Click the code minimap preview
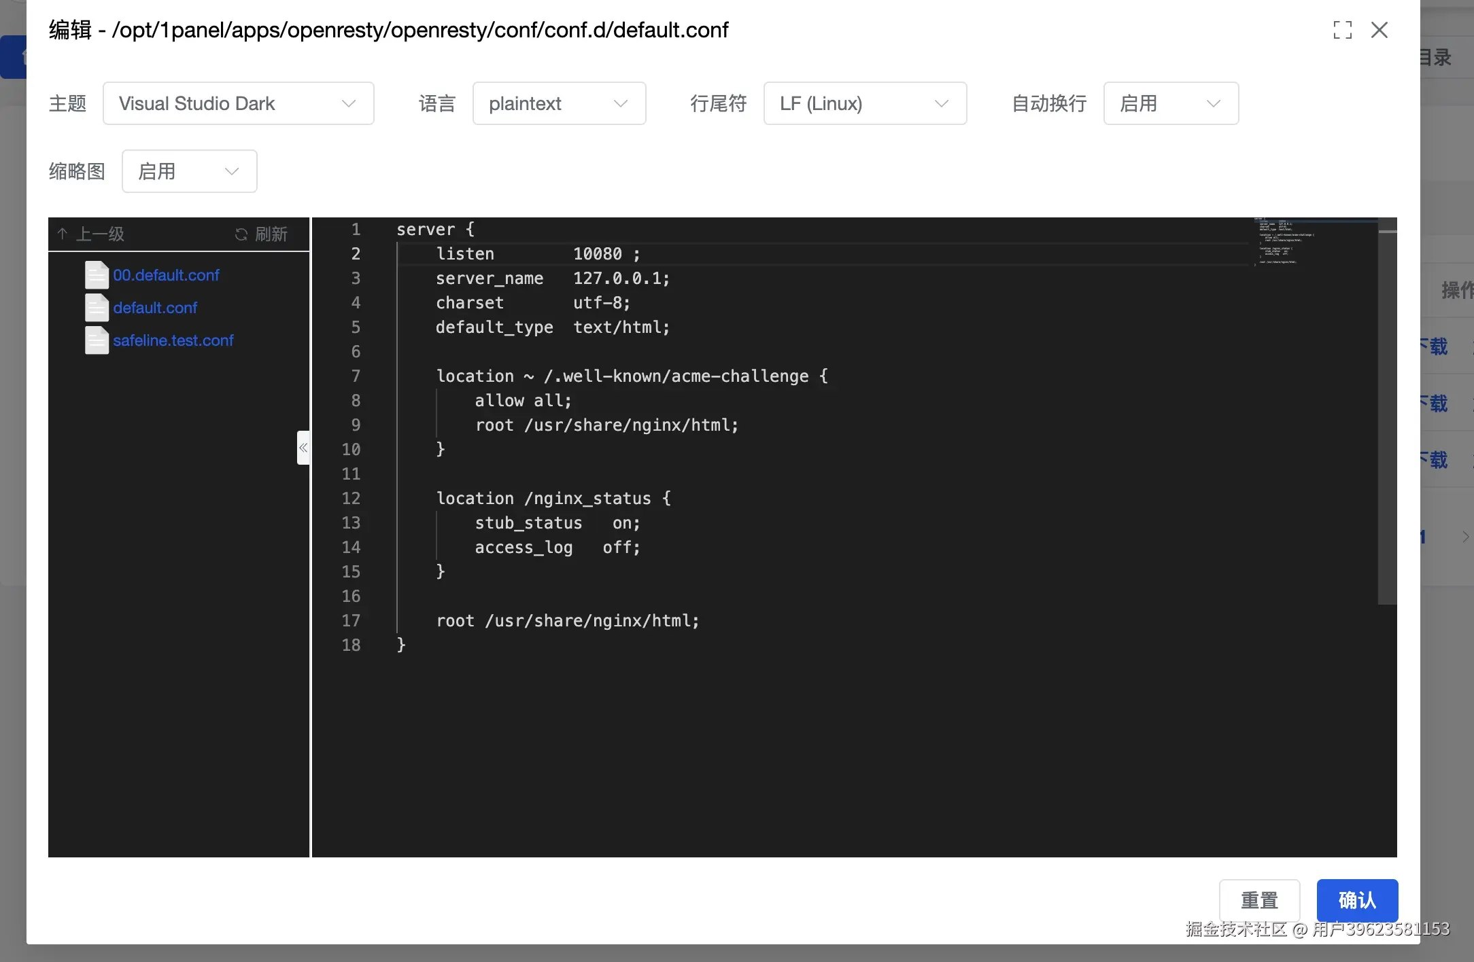Image resolution: width=1474 pixels, height=962 pixels. pyautogui.click(x=1282, y=243)
